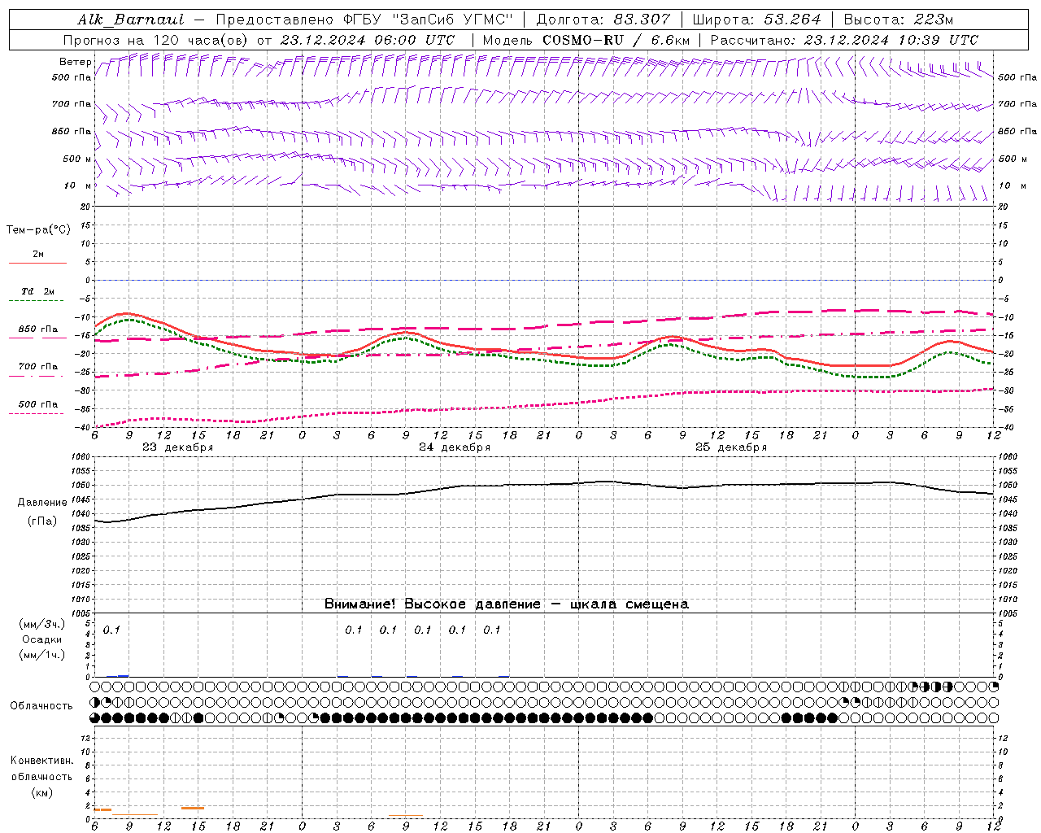Viewport: 1041px width, 833px height.
Task: Select the 'Давление' pressure panel label
Action: click(x=42, y=503)
